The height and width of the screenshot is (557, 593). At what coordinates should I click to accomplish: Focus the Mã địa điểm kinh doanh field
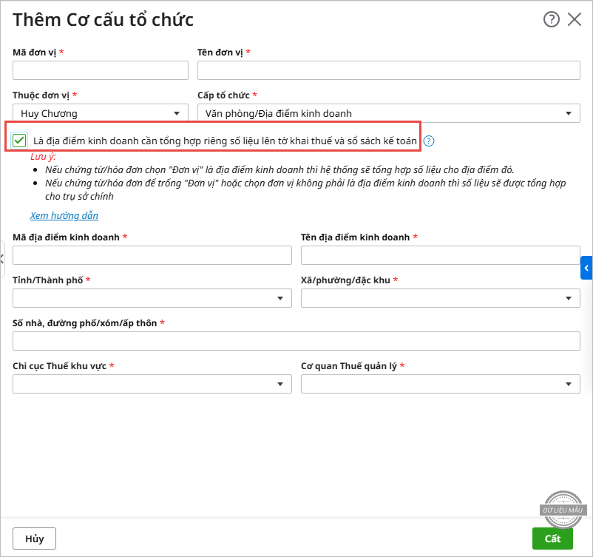[x=152, y=255]
